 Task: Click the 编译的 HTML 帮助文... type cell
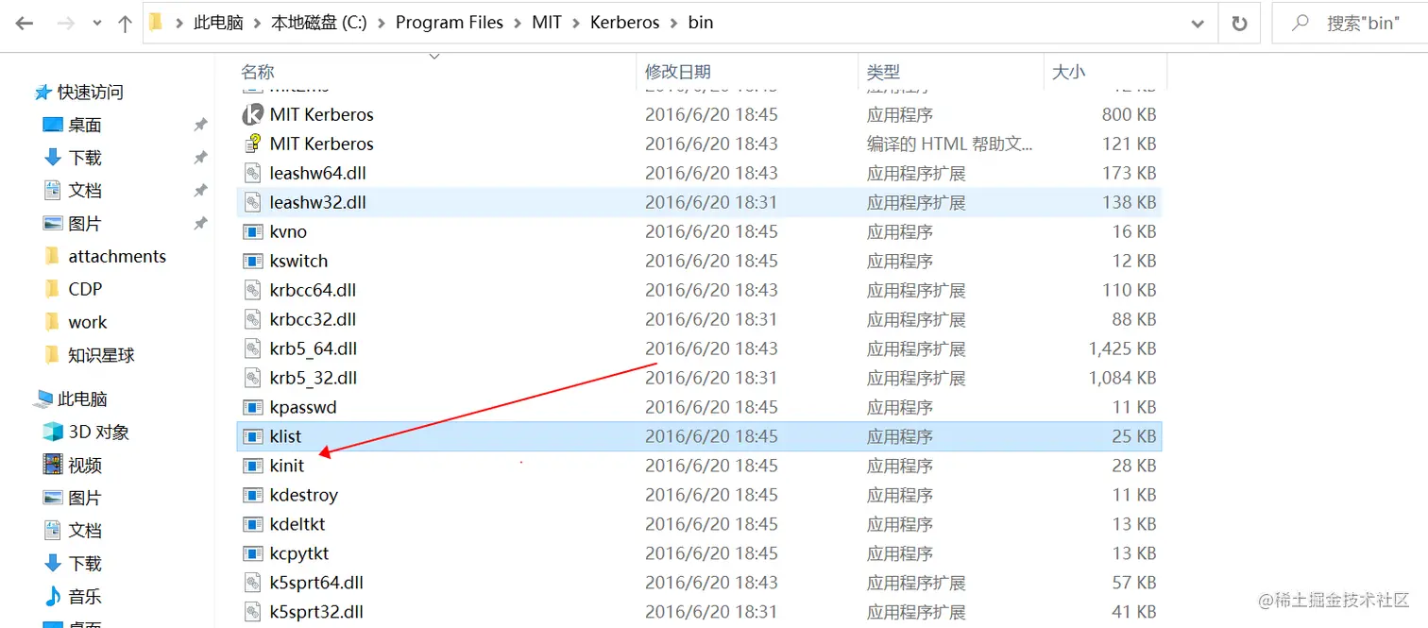(x=950, y=144)
